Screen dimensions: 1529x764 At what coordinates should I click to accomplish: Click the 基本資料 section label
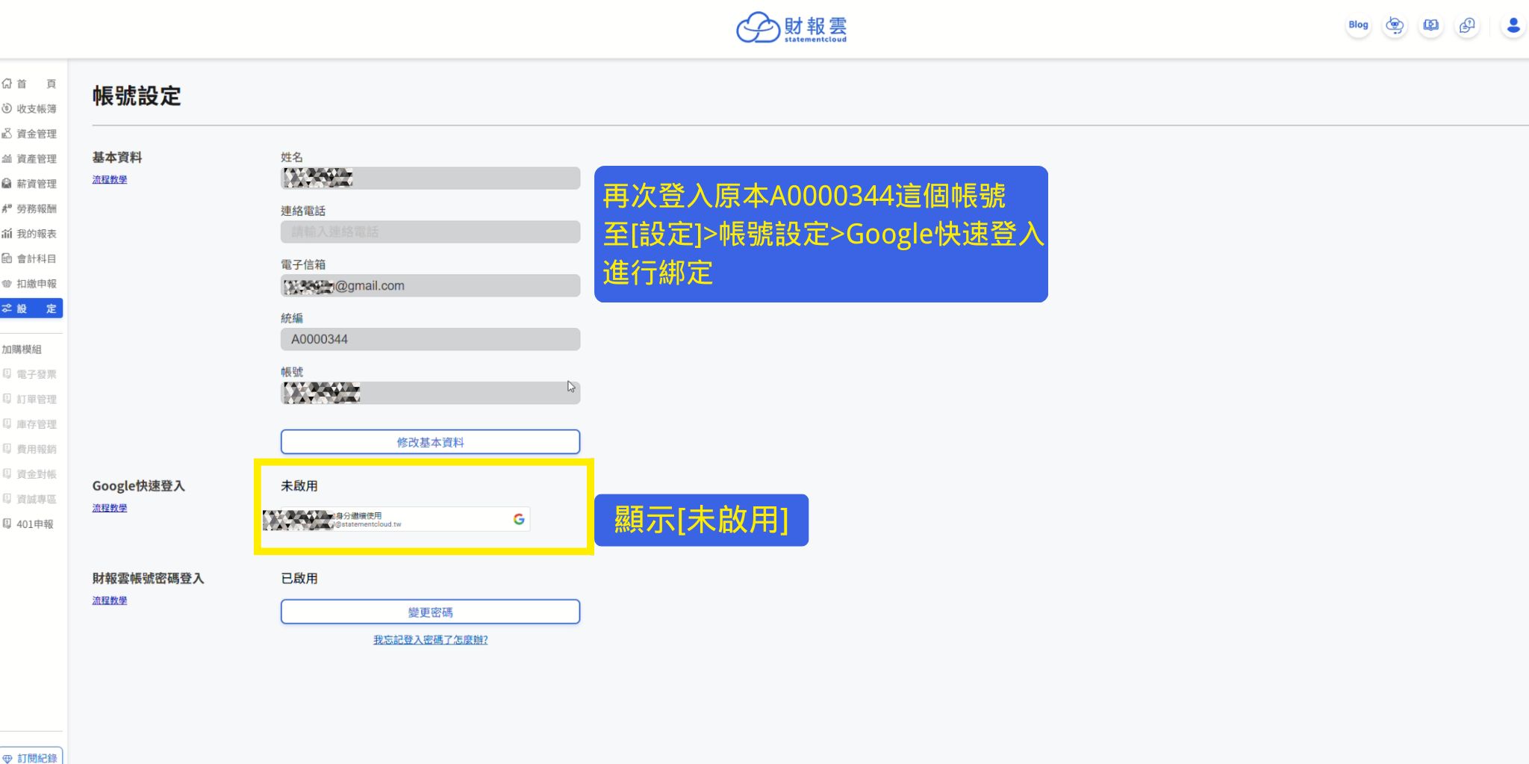point(117,158)
